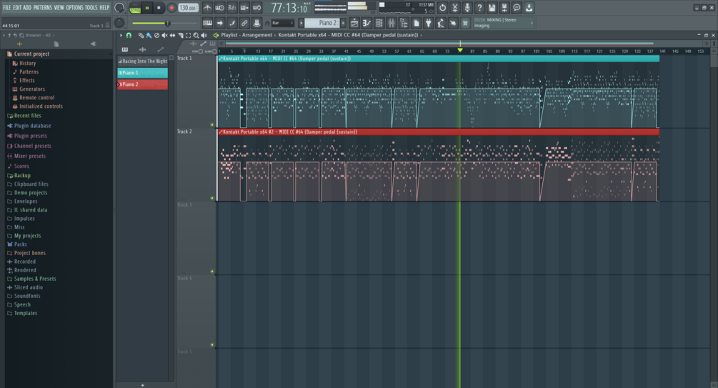Toggle loop recording icon
Viewport: 718px width, 388px height.
coord(257,8)
